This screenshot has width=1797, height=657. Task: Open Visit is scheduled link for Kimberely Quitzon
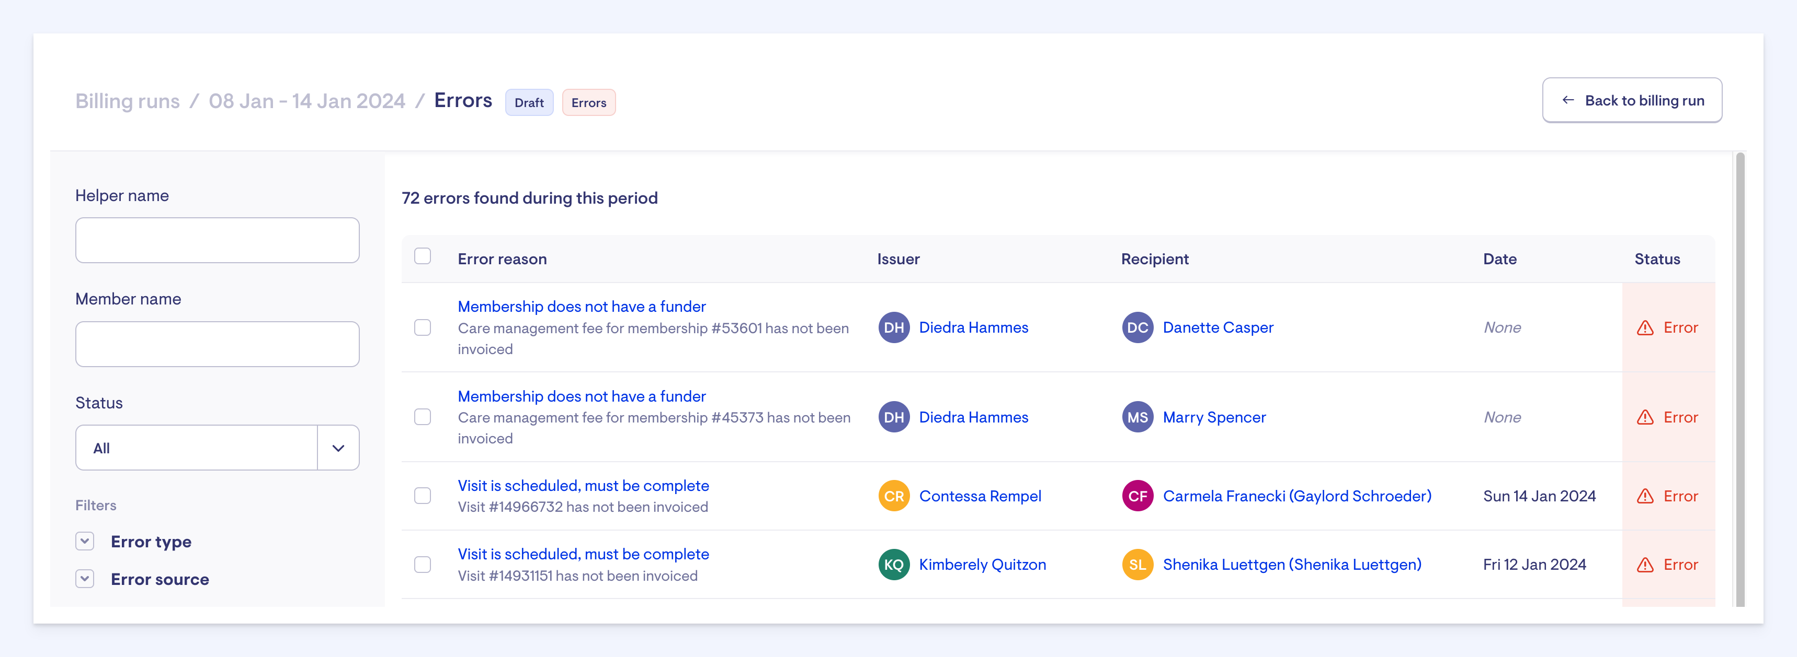583,554
